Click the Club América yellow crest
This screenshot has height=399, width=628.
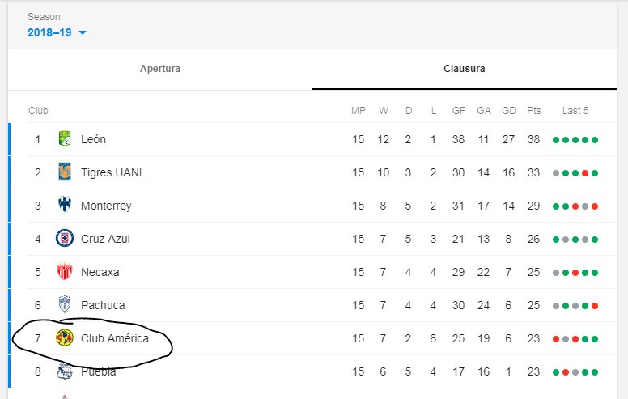65,338
